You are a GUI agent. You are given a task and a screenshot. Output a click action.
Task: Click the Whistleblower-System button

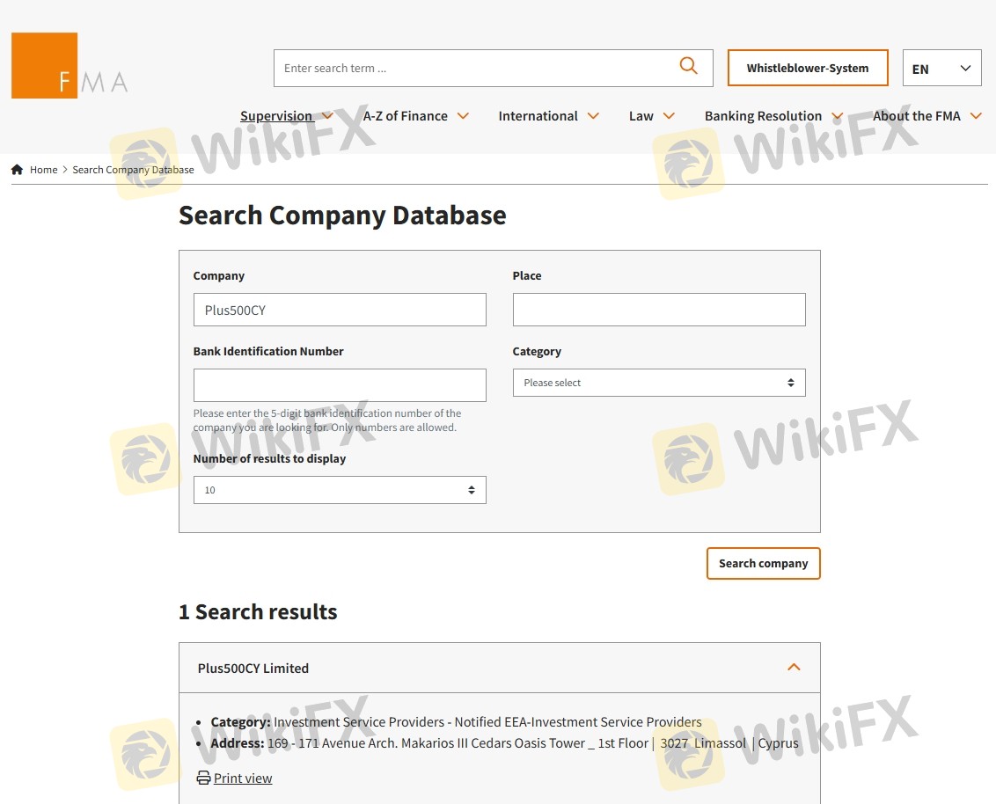808,68
